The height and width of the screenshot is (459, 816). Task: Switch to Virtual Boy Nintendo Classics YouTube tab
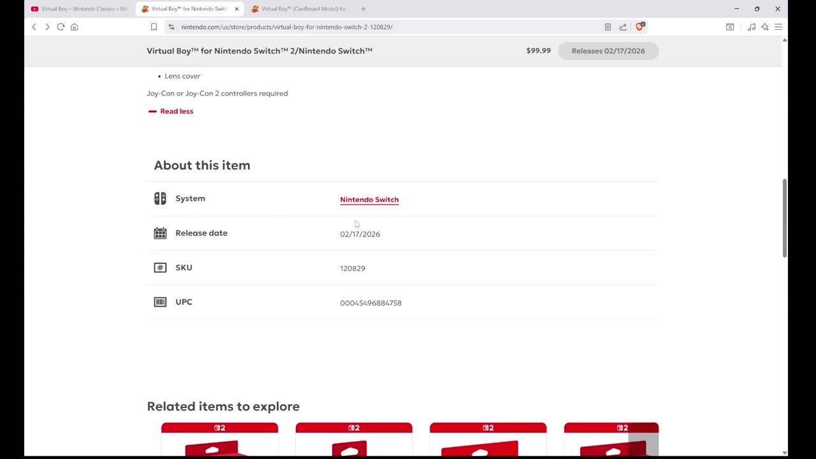pyautogui.click(x=80, y=9)
